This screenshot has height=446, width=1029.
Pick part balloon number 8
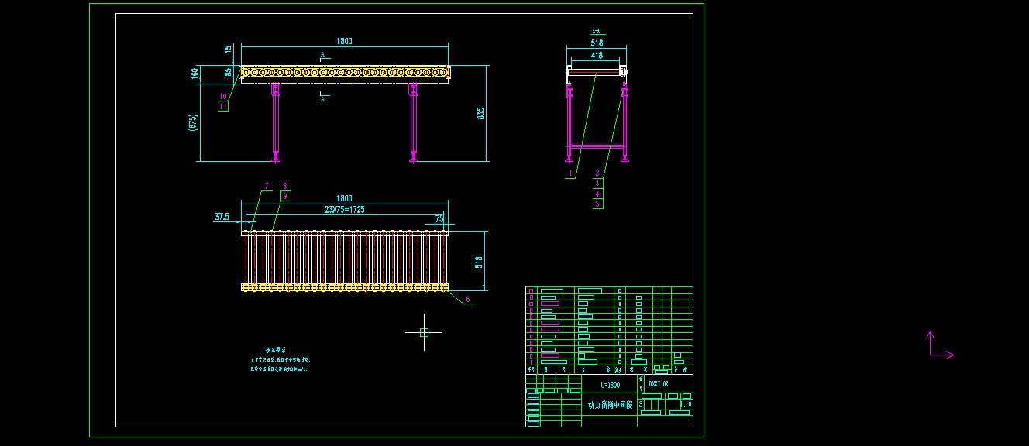[285, 186]
